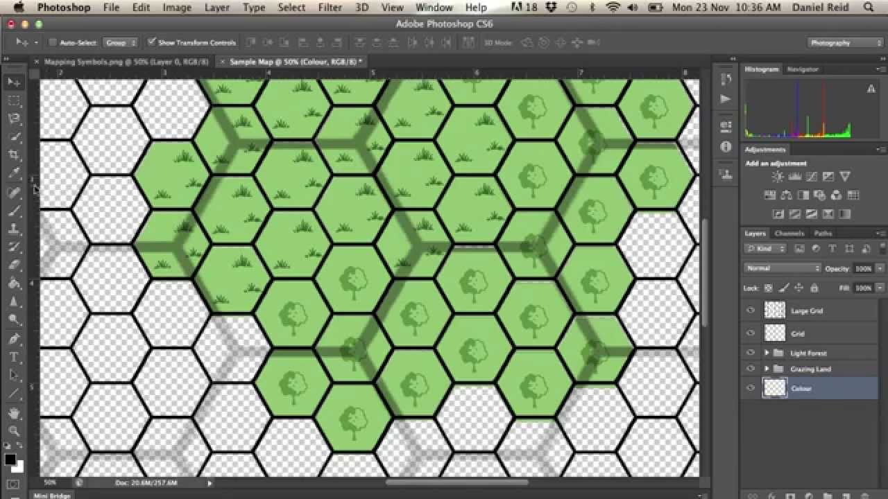Open the layer filter Kind dropdown
The image size is (888, 499).
click(766, 248)
